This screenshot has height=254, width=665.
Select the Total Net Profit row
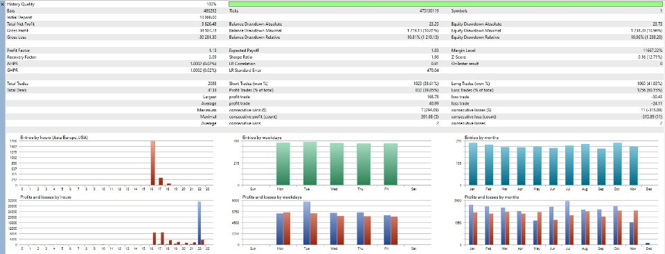pyautogui.click(x=333, y=24)
